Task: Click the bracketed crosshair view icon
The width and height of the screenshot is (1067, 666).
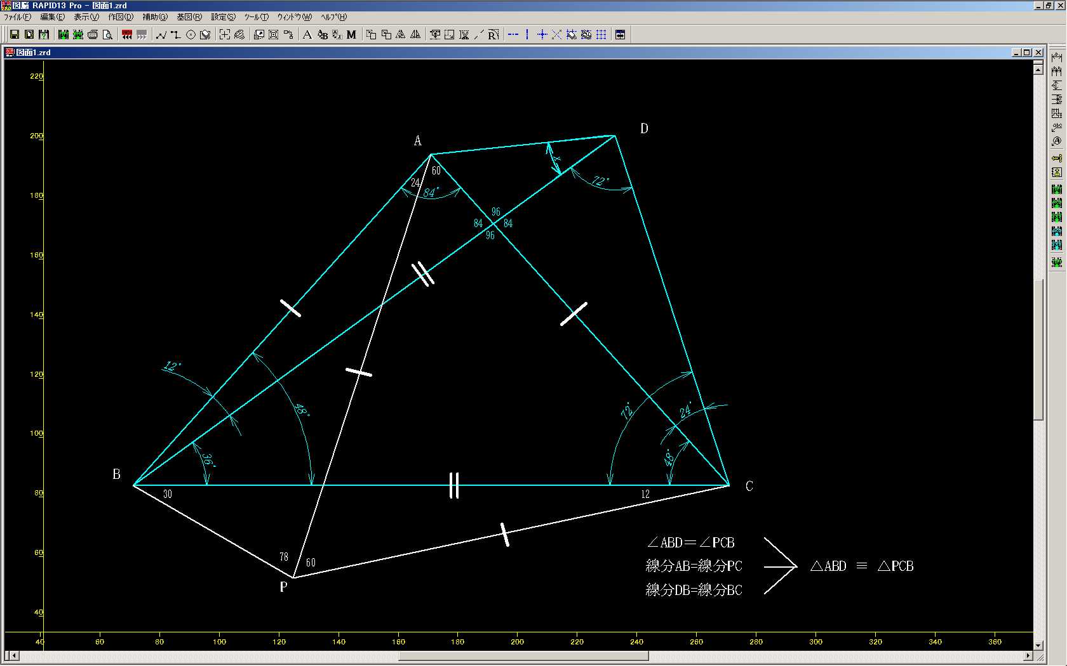Action: [x=225, y=34]
